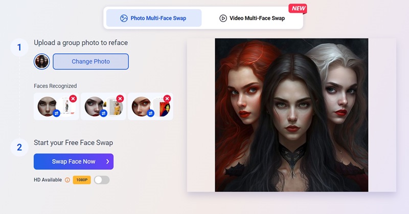
Task: Select the first recognized face thumbnail
Action: [47, 106]
